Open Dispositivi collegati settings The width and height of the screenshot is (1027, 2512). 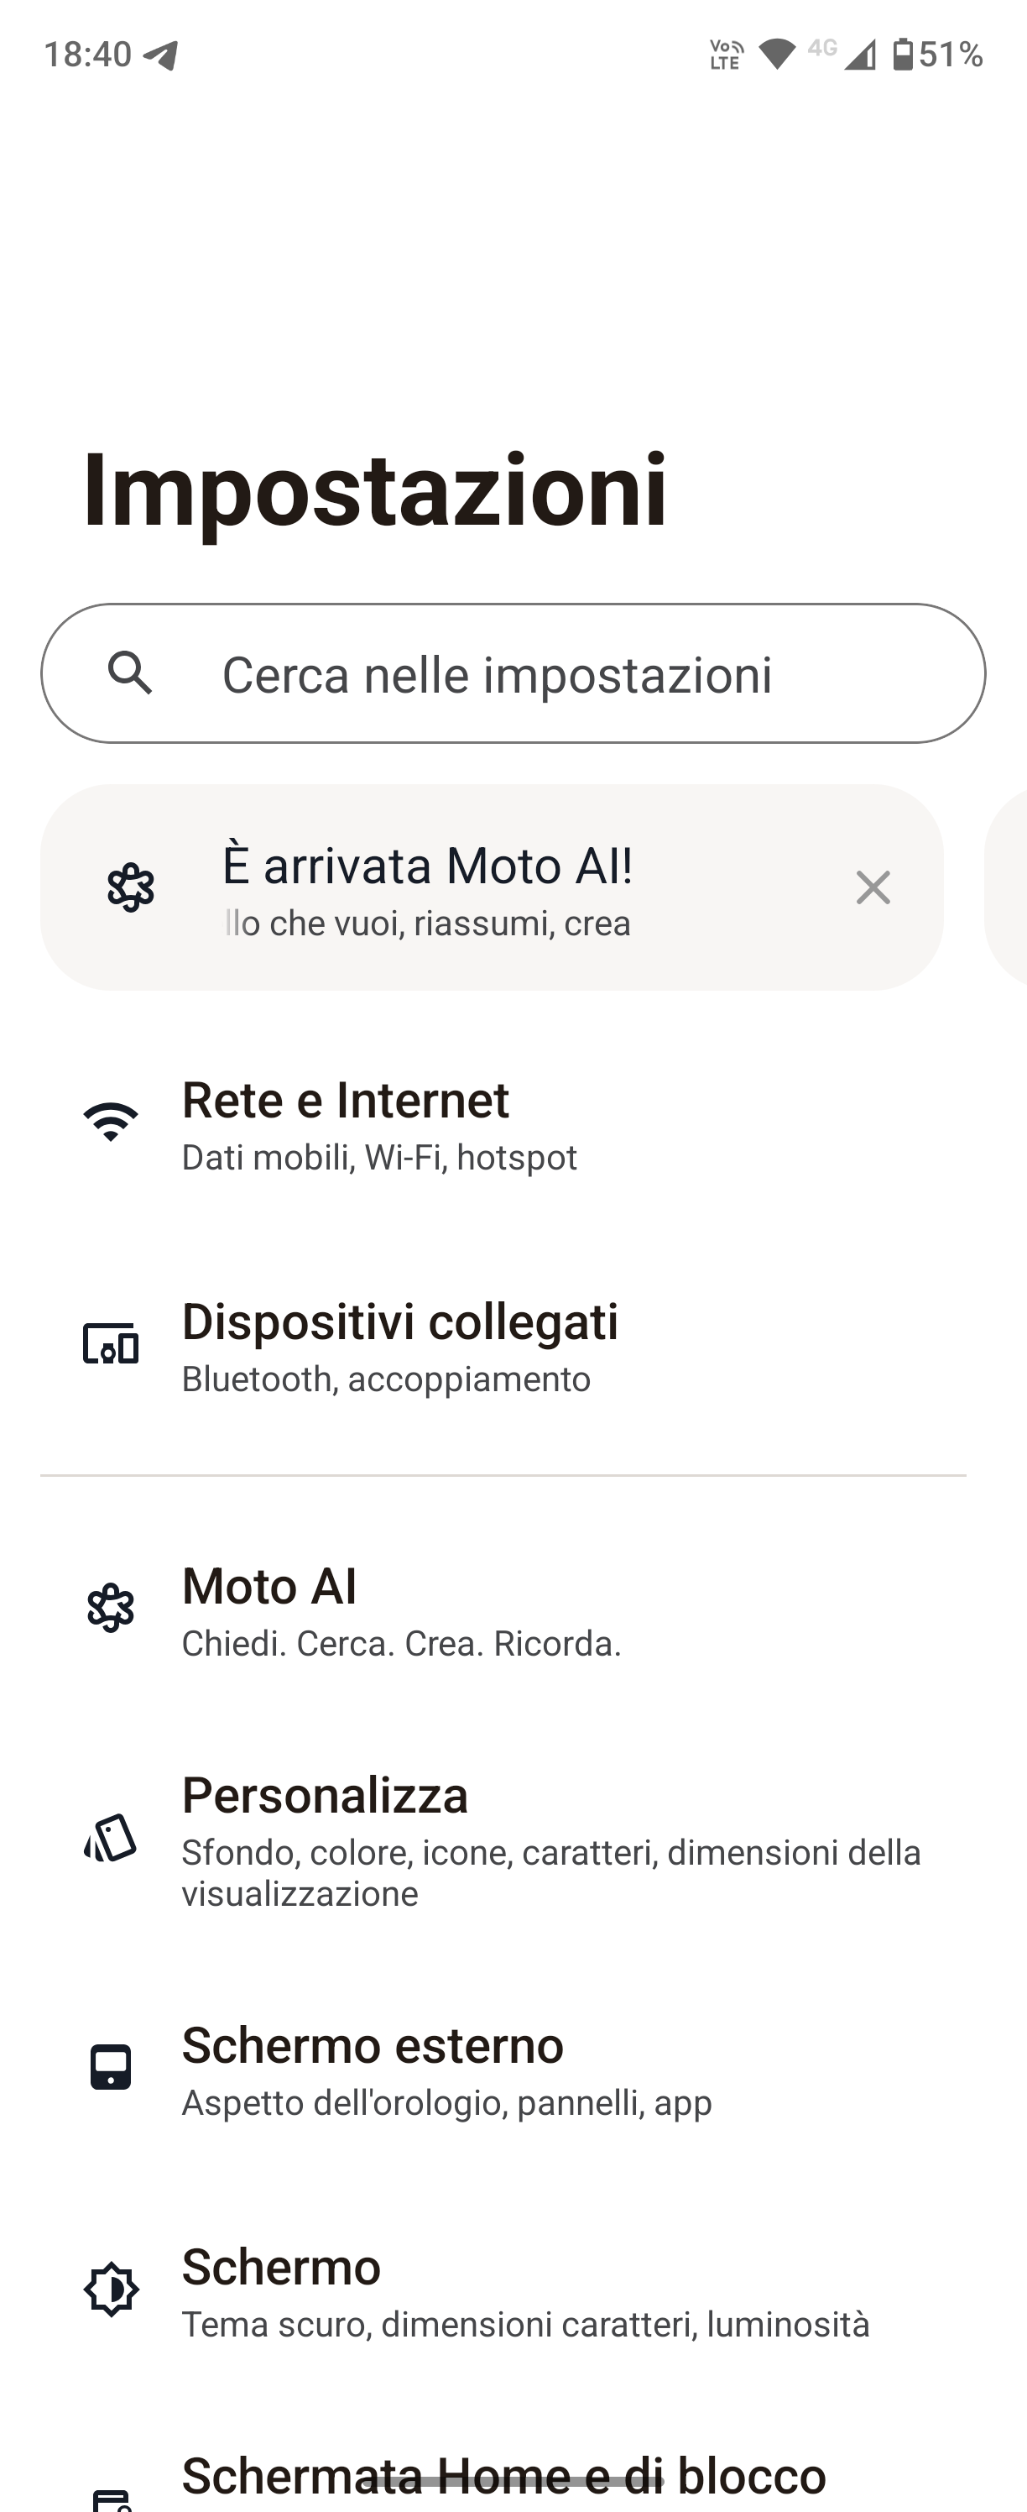513,1345
